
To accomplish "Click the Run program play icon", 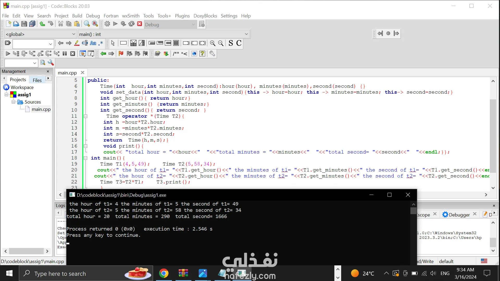I will (115, 24).
